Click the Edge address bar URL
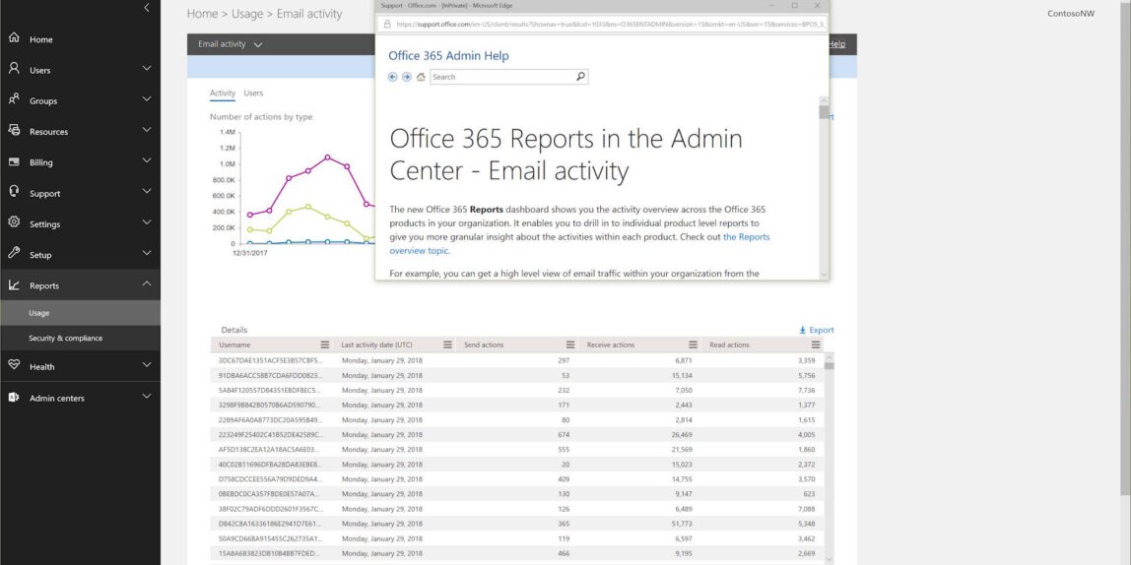The image size is (1131, 565). click(608, 24)
